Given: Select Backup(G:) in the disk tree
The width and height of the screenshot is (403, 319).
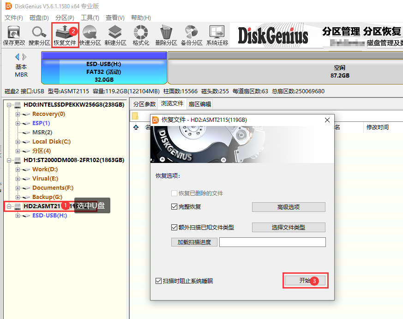Looking at the screenshot, I should 47,197.
